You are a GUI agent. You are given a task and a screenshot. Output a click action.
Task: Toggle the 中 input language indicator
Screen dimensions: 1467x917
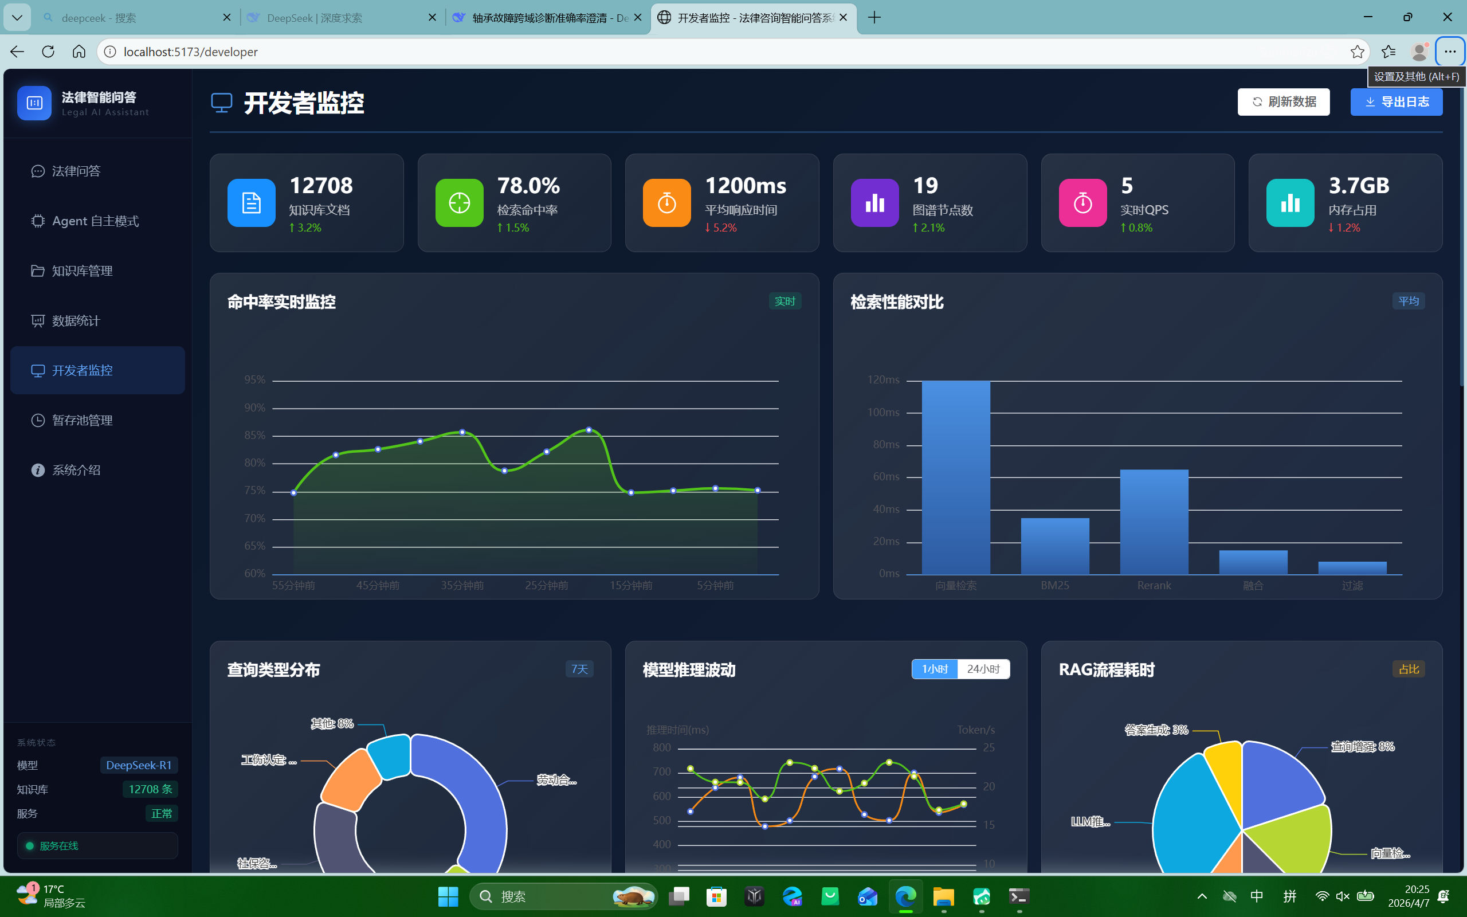click(1257, 896)
